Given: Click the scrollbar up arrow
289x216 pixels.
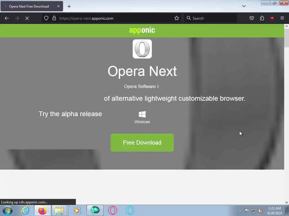Looking at the screenshot, I should pyautogui.click(x=286, y=26).
